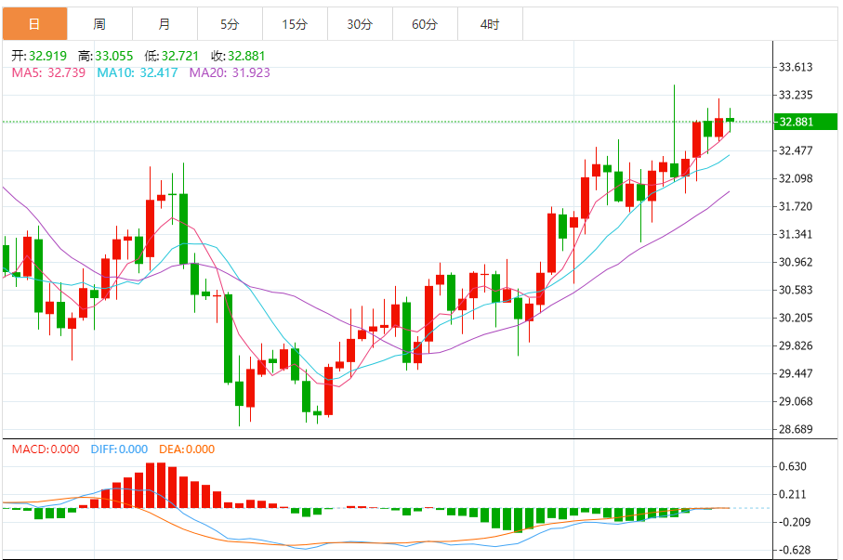843x560 pixels.
Task: Click the 32.098 price axis label
Action: click(x=796, y=178)
